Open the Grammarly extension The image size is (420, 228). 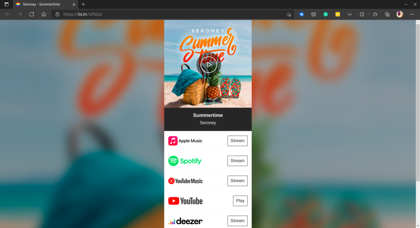[x=325, y=14]
